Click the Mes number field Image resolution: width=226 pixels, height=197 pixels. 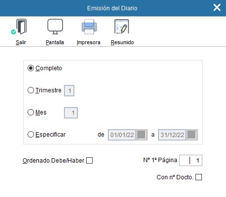pyautogui.click(x=71, y=113)
